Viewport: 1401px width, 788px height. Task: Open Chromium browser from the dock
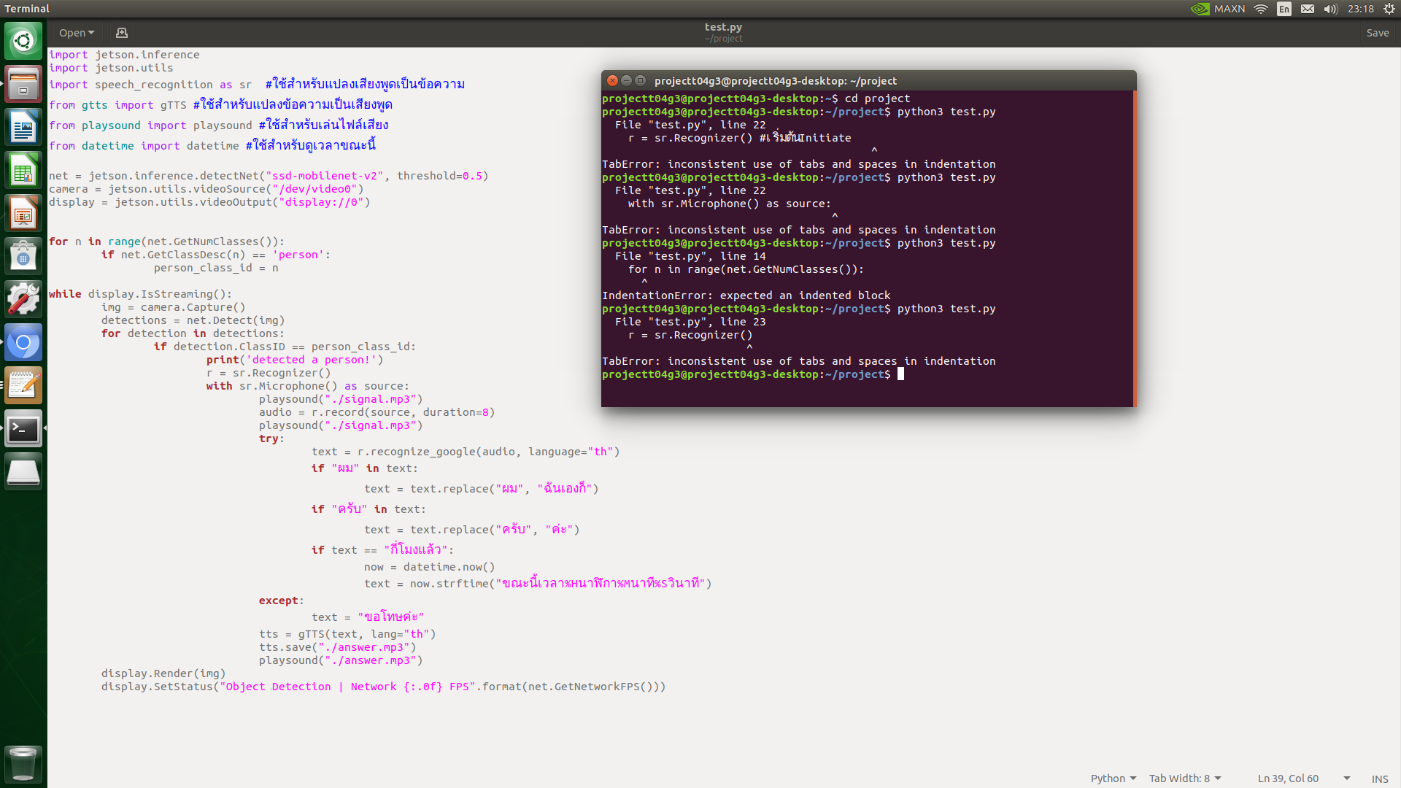click(23, 343)
